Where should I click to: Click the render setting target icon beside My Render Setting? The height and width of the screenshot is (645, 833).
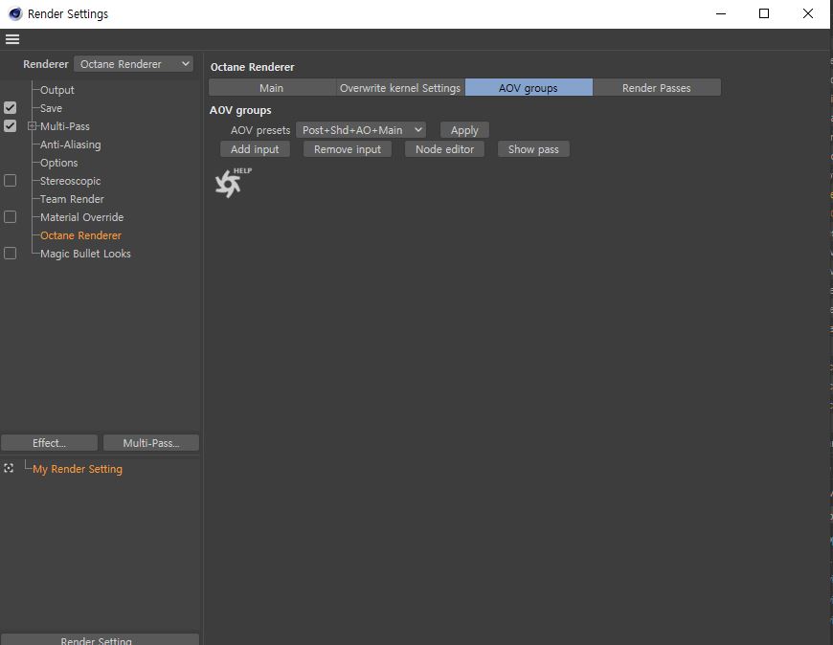pos(9,468)
